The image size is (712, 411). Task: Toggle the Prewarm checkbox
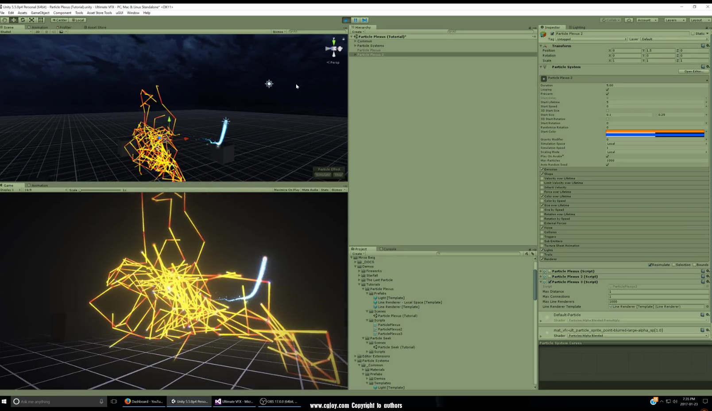608,94
